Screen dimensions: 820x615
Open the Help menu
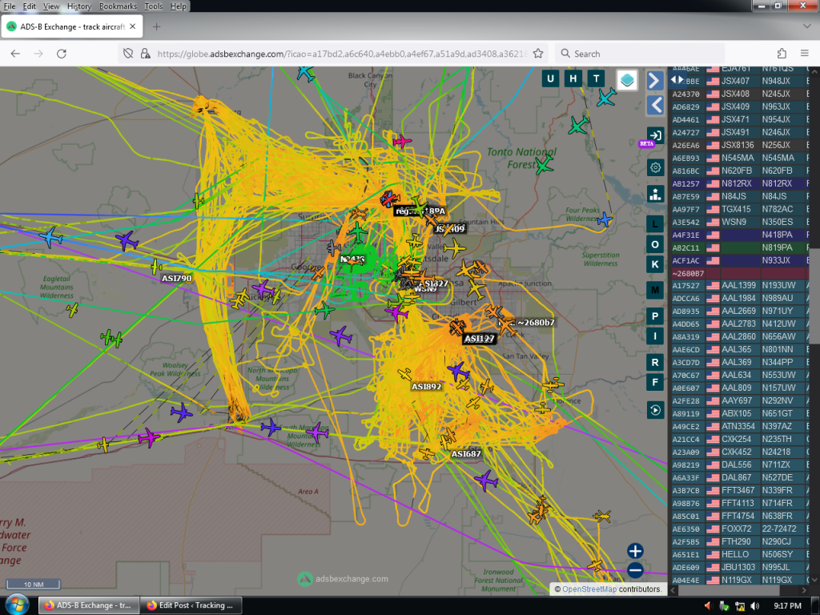pos(178,6)
